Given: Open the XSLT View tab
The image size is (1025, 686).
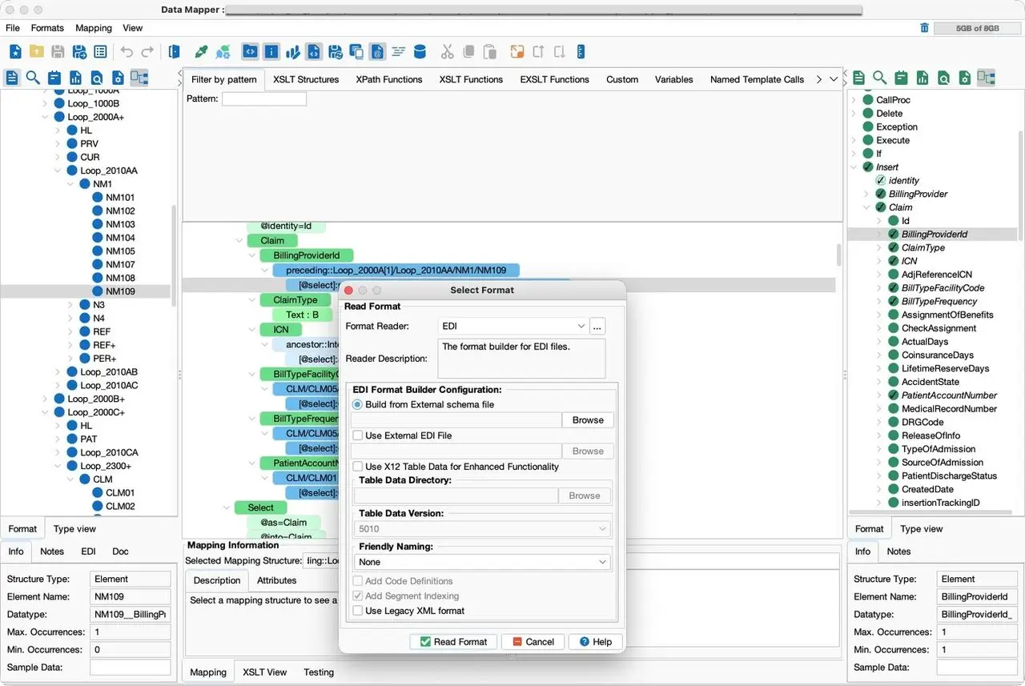Looking at the screenshot, I should click(x=265, y=672).
